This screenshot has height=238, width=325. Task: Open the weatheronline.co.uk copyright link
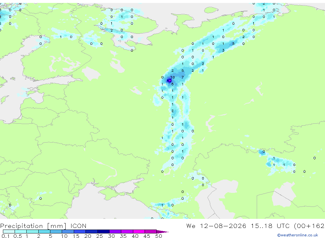pos(298,235)
